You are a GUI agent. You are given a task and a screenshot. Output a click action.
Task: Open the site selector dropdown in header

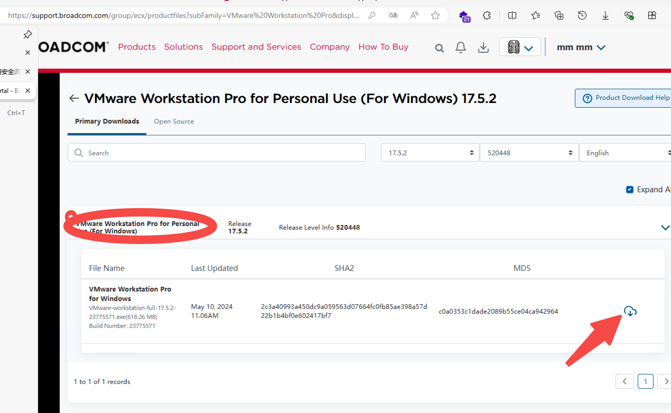point(520,47)
